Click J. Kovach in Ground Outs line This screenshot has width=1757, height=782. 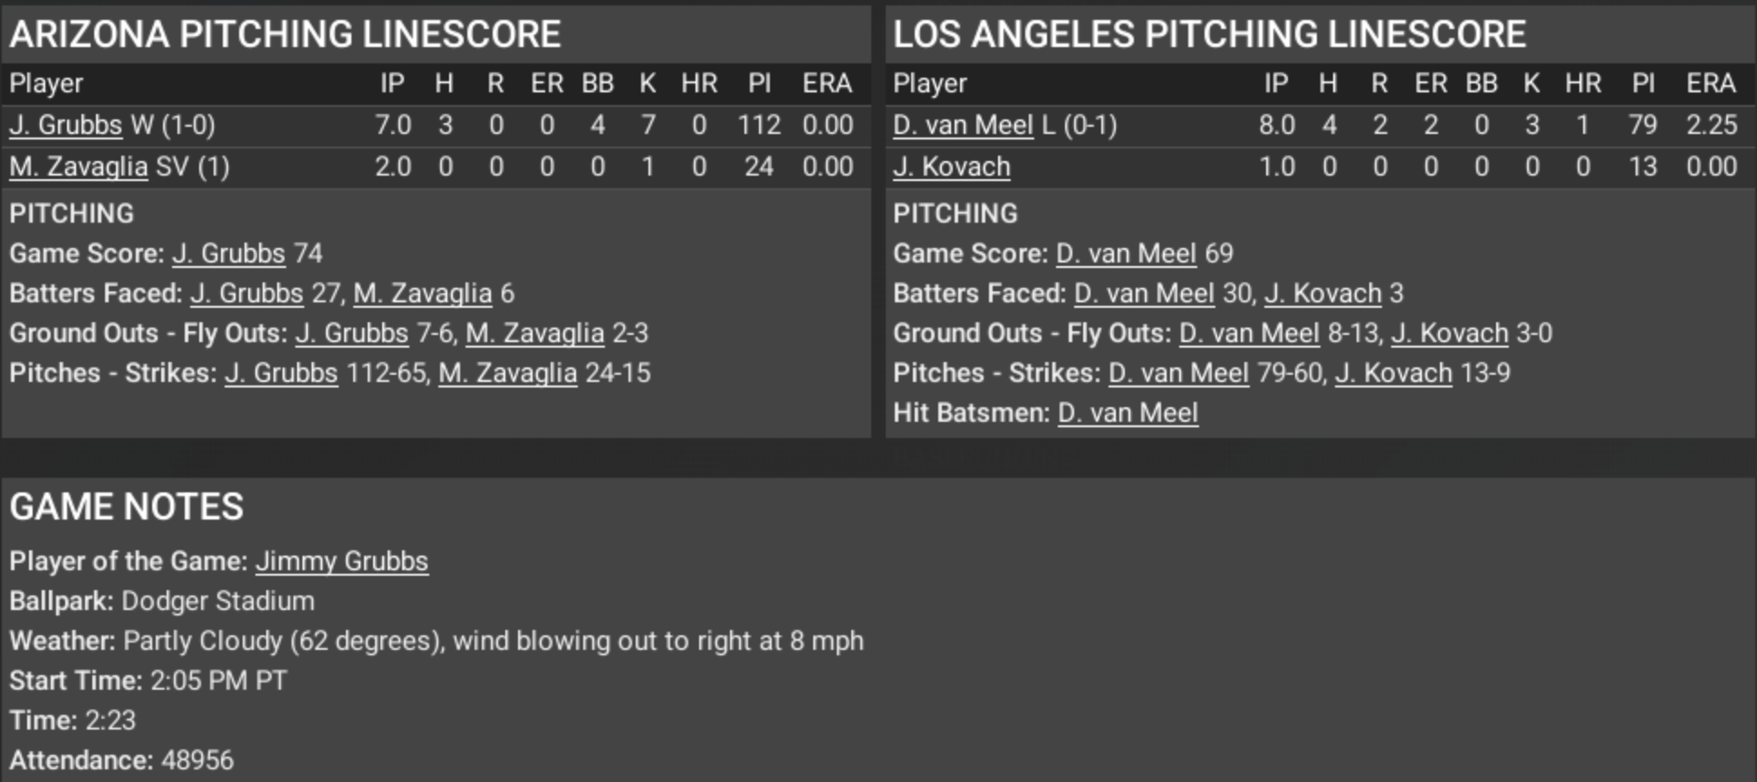(x=1449, y=333)
